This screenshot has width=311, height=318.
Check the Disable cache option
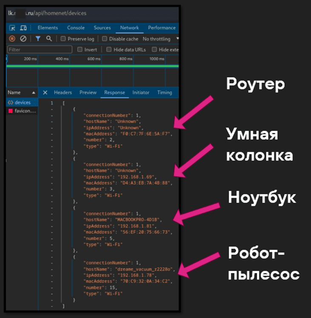[x=105, y=39]
